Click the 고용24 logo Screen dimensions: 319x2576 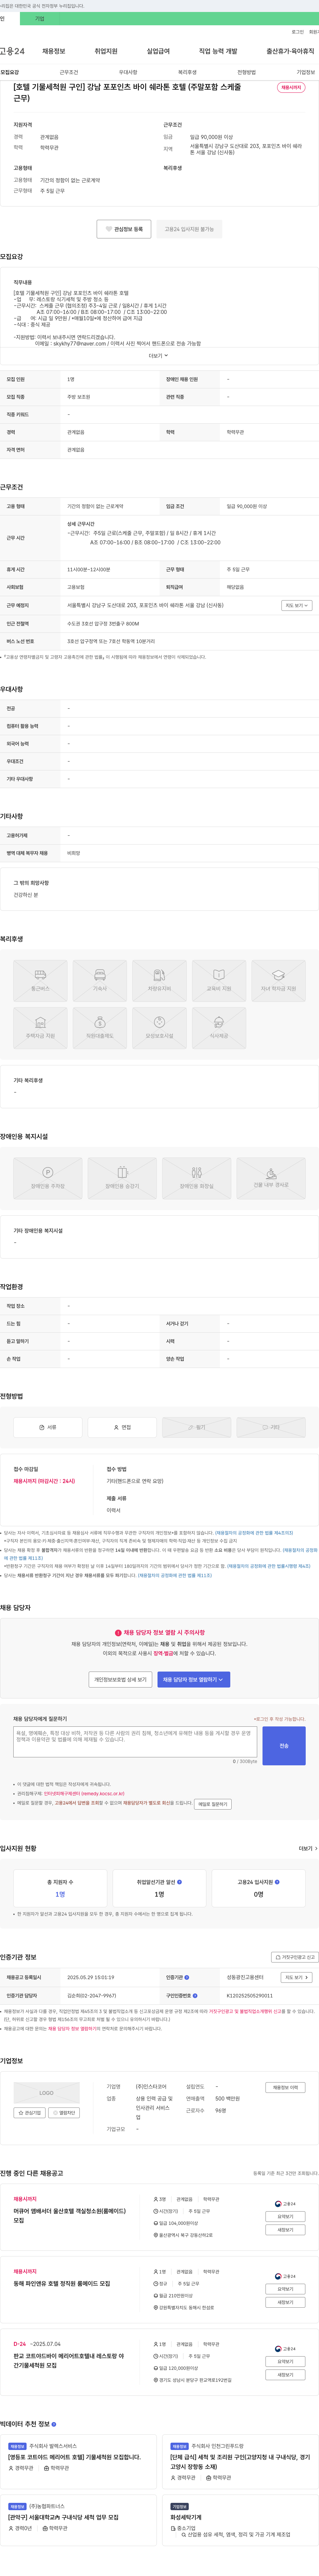(12, 51)
